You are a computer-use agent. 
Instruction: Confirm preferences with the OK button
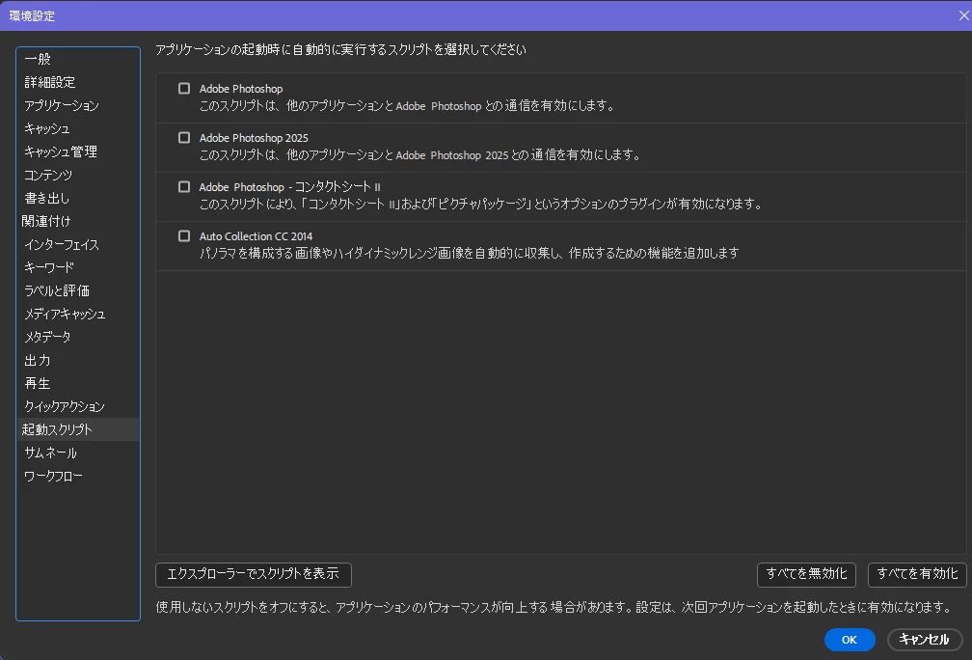tap(850, 640)
